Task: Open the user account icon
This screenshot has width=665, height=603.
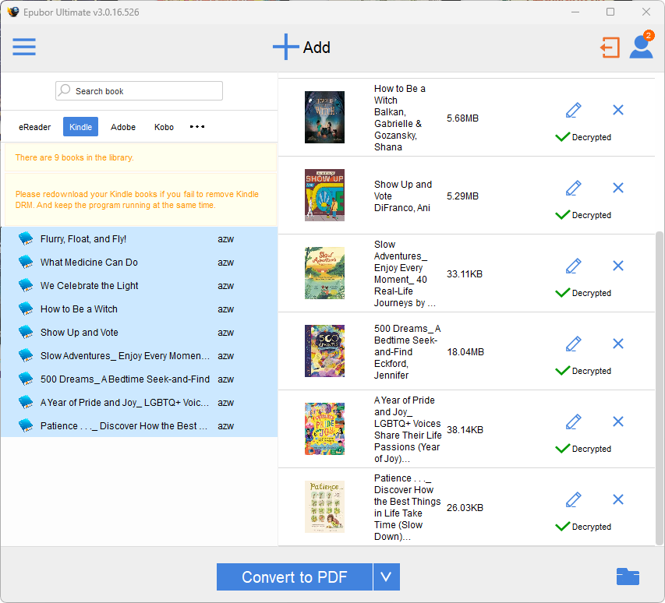Action: pyautogui.click(x=641, y=47)
